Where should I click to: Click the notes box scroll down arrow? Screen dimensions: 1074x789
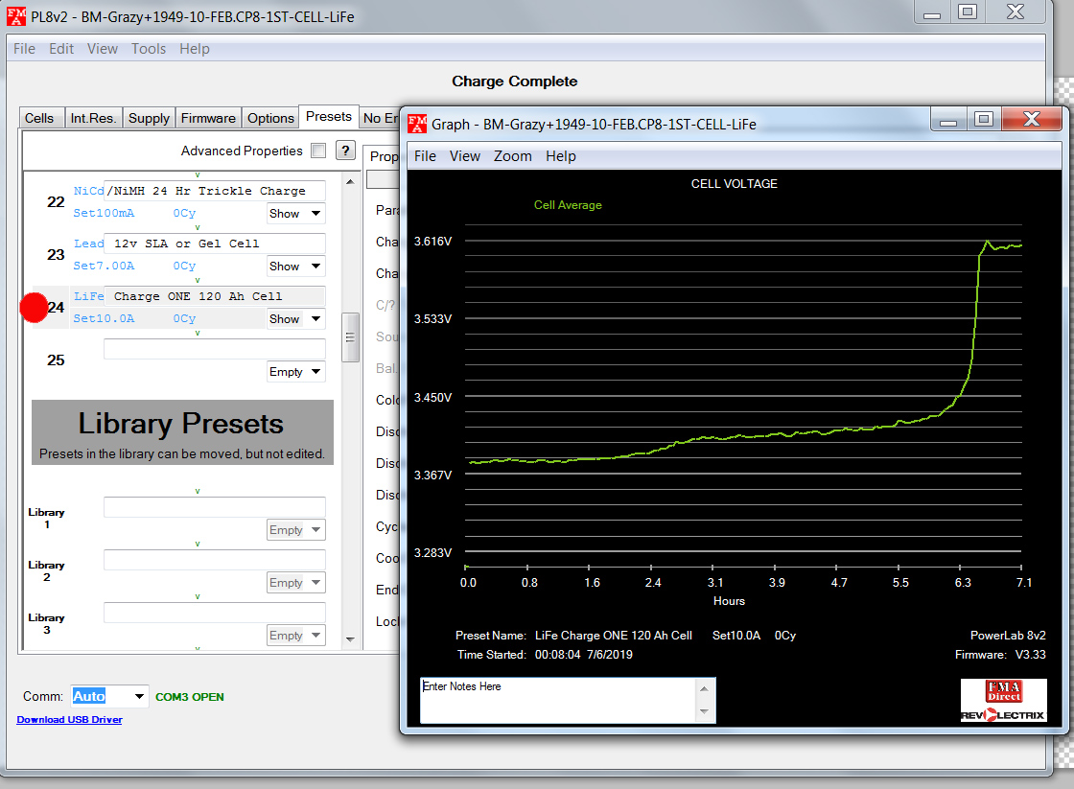pos(706,711)
